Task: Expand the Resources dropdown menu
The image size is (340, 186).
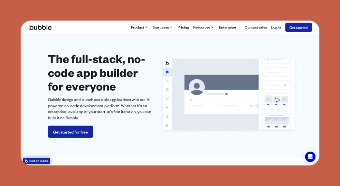Action: pyautogui.click(x=203, y=27)
